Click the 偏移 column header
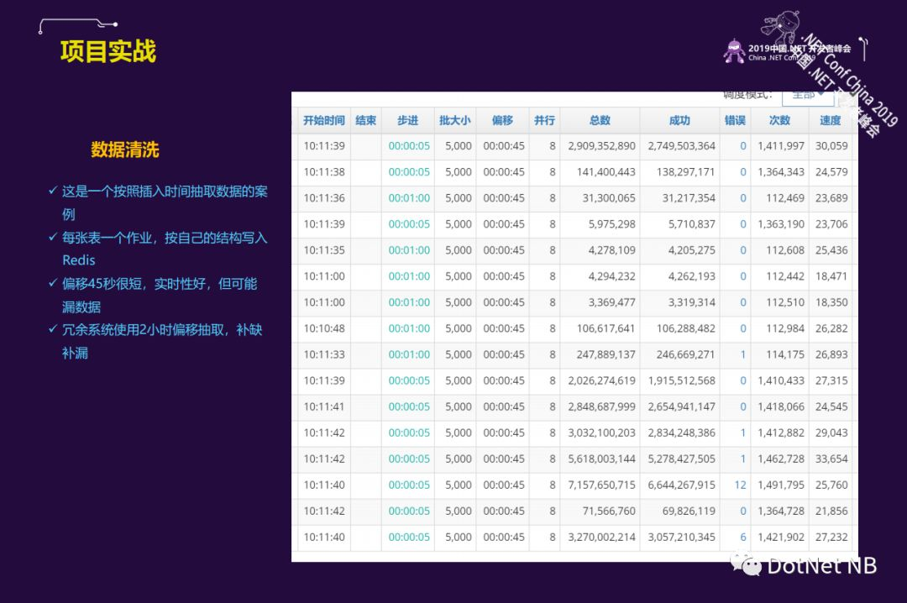The image size is (907, 603). [502, 120]
